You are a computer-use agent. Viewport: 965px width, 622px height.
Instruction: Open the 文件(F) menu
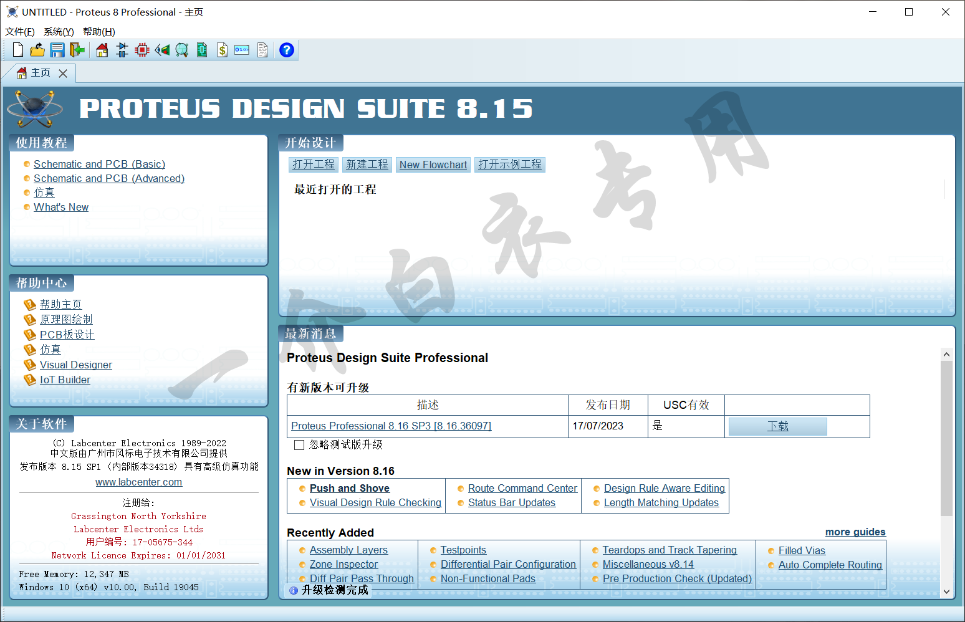(x=20, y=32)
